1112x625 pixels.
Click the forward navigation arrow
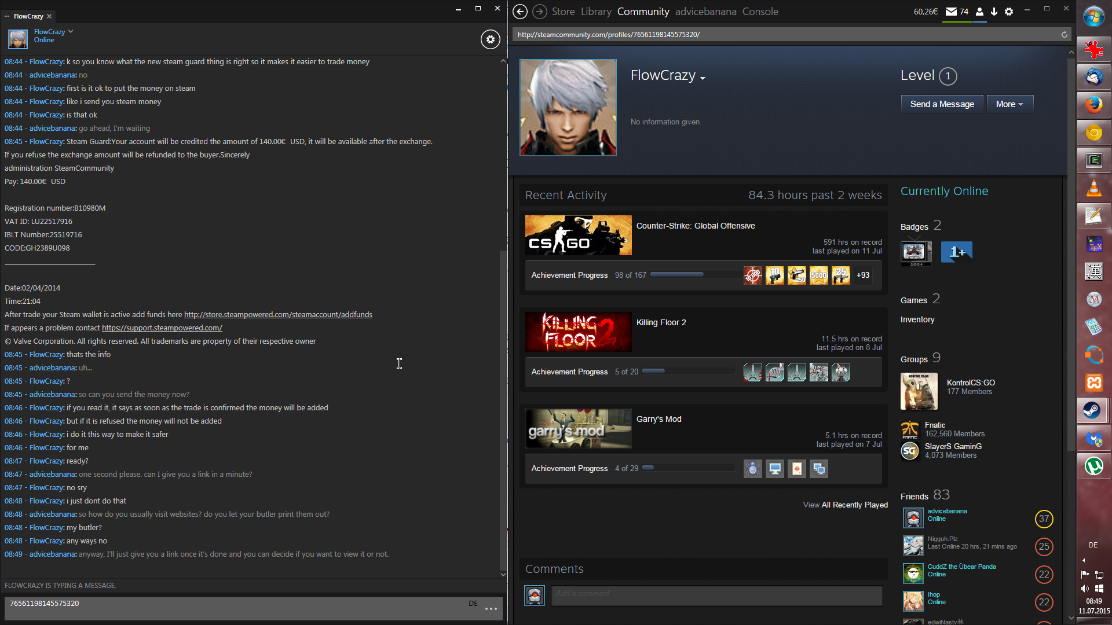point(539,12)
